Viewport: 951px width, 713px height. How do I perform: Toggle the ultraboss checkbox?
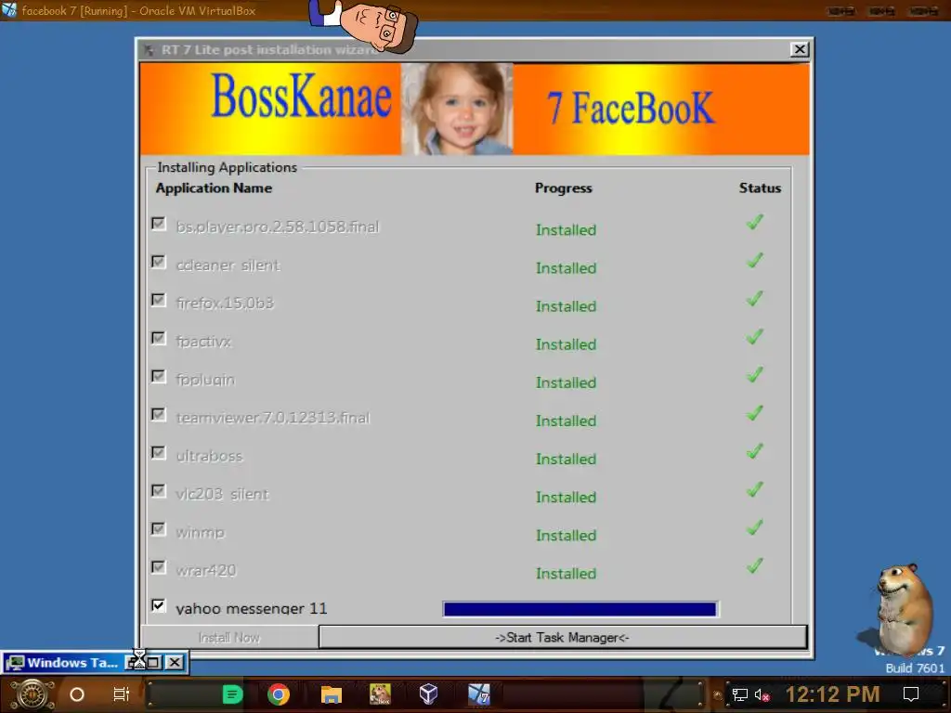click(158, 453)
